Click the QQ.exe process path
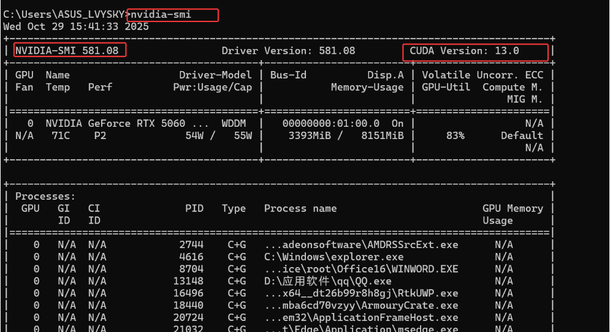This screenshot has width=610, height=332. click(x=327, y=281)
